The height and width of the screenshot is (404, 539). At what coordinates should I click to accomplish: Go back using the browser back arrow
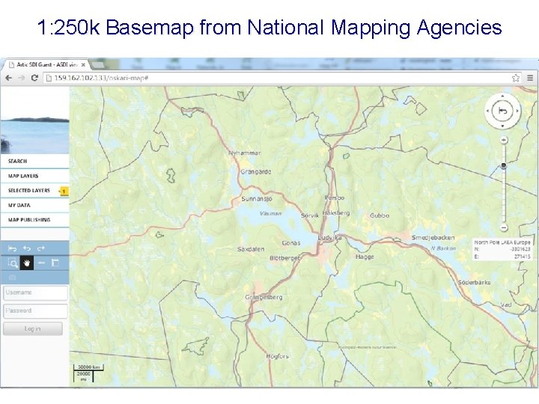pos(8,78)
